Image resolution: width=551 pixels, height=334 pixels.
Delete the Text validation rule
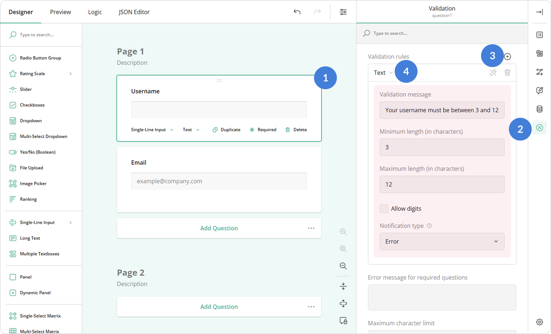coord(507,72)
